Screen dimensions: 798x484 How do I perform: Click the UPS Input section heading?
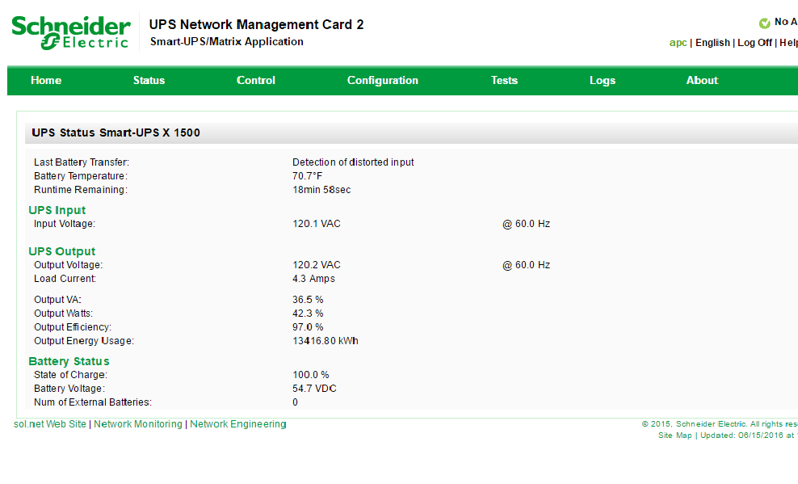57,210
